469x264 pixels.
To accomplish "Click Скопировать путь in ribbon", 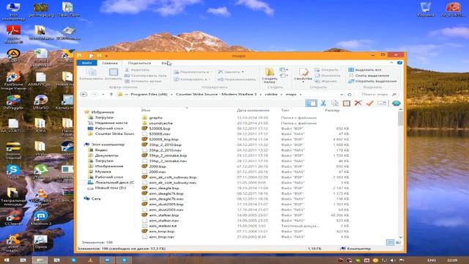I will [x=146, y=76].
